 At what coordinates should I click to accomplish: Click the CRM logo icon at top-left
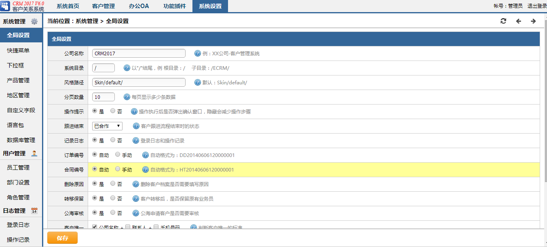tap(6, 6)
